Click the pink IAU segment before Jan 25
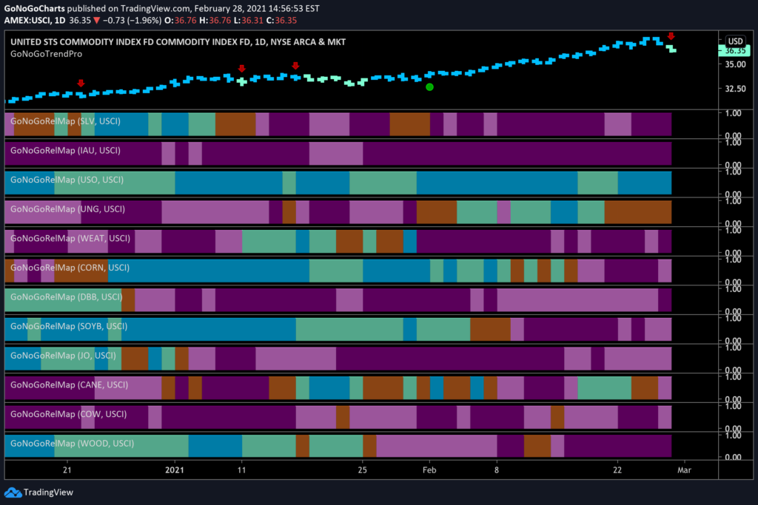758x505 pixels. tap(336, 154)
